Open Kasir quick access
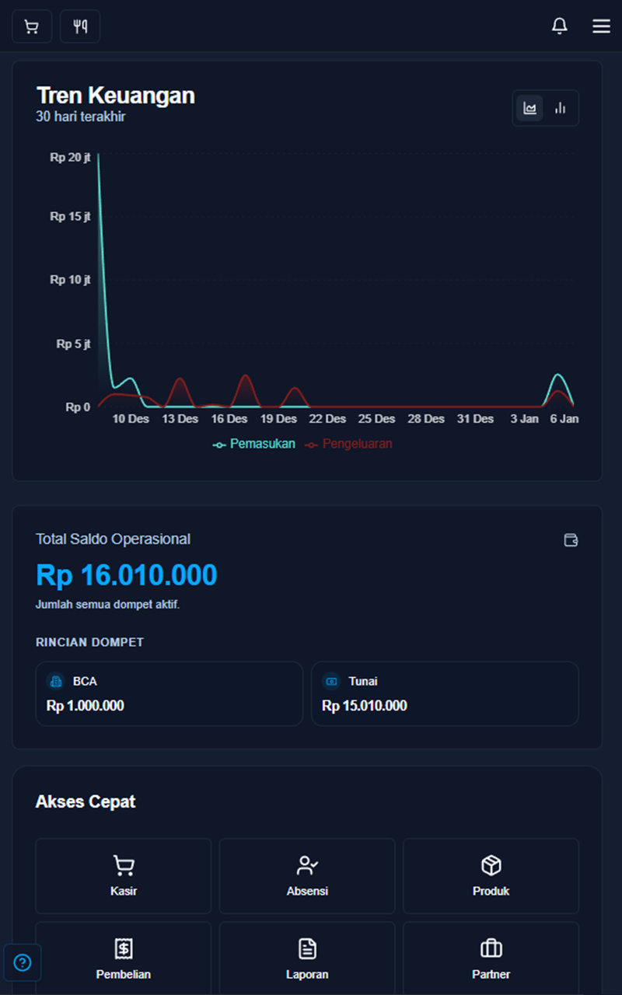Screen dimensions: 622x995 pos(124,875)
